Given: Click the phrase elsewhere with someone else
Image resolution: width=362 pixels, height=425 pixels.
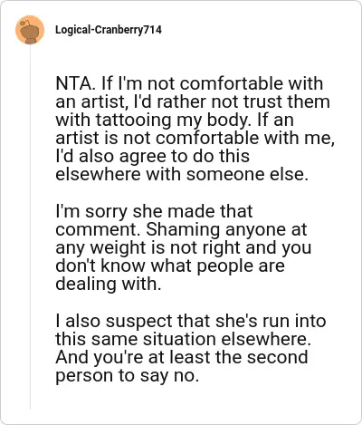Looking at the screenshot, I should 182,175.
